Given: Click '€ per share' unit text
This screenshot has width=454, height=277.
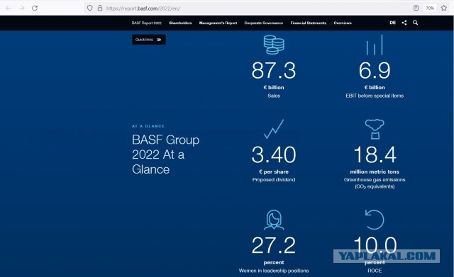Looking at the screenshot, I should click(x=274, y=171).
